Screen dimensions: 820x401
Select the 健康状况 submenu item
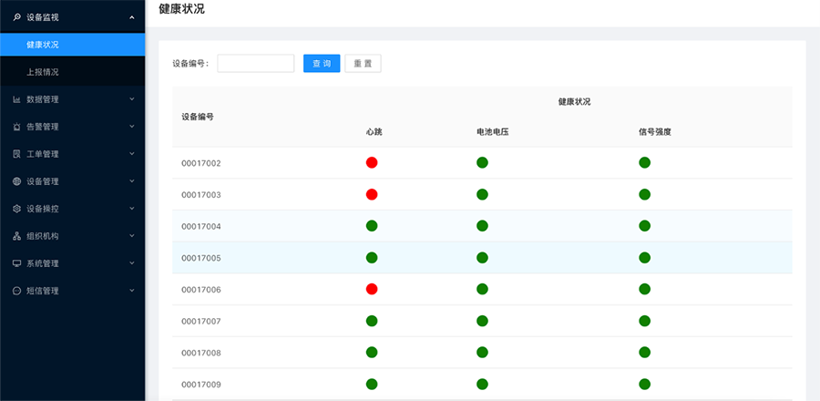coord(72,45)
